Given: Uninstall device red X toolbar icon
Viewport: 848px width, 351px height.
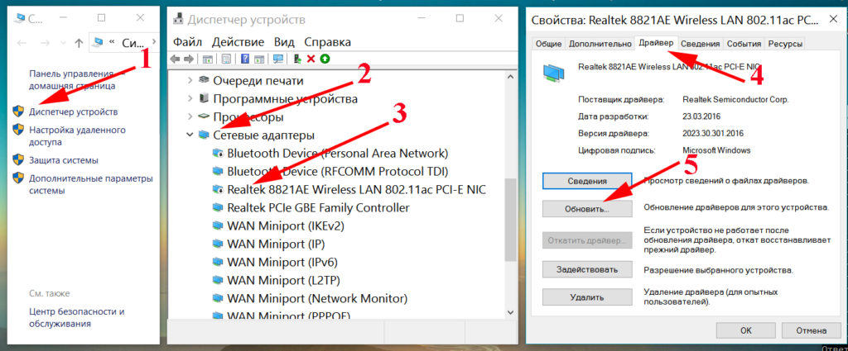Looking at the screenshot, I should point(311,59).
